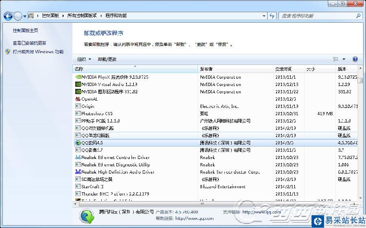This screenshot has width=366, height=228.
Task: Click the NVIDIA PhysX icon
Action: 78,77
